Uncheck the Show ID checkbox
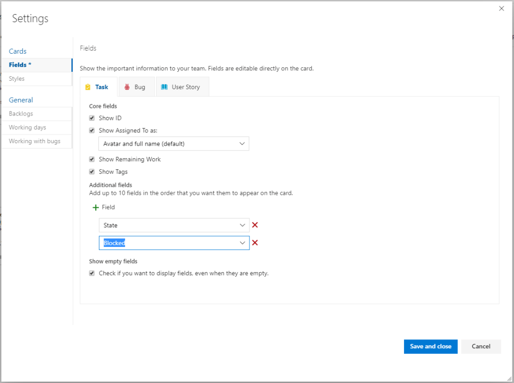 (92, 118)
